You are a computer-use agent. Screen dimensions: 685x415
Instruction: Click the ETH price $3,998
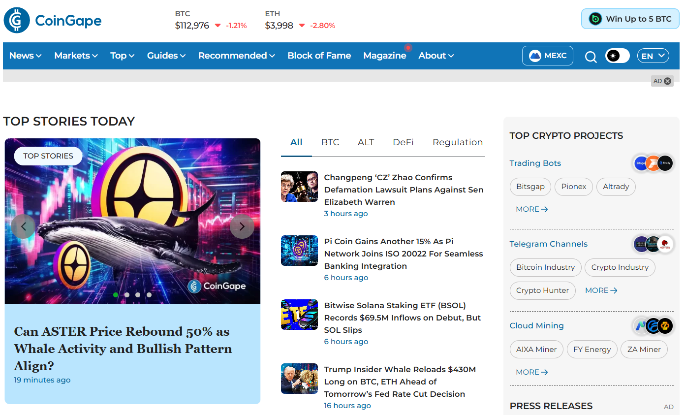279,26
